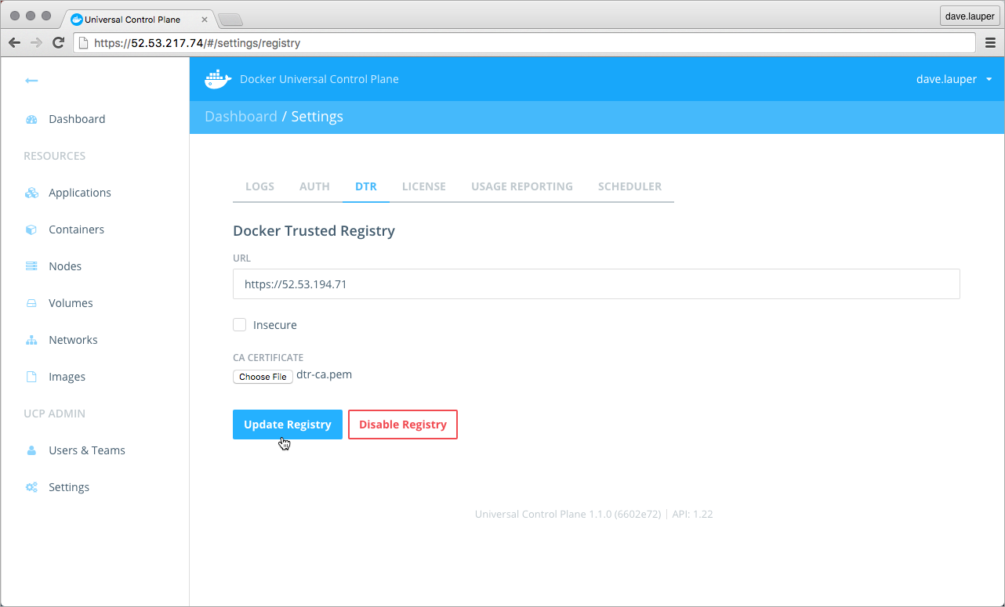Viewport: 1005px width, 607px height.
Task: Collapse sidebar with the left arrow
Action: point(31,81)
